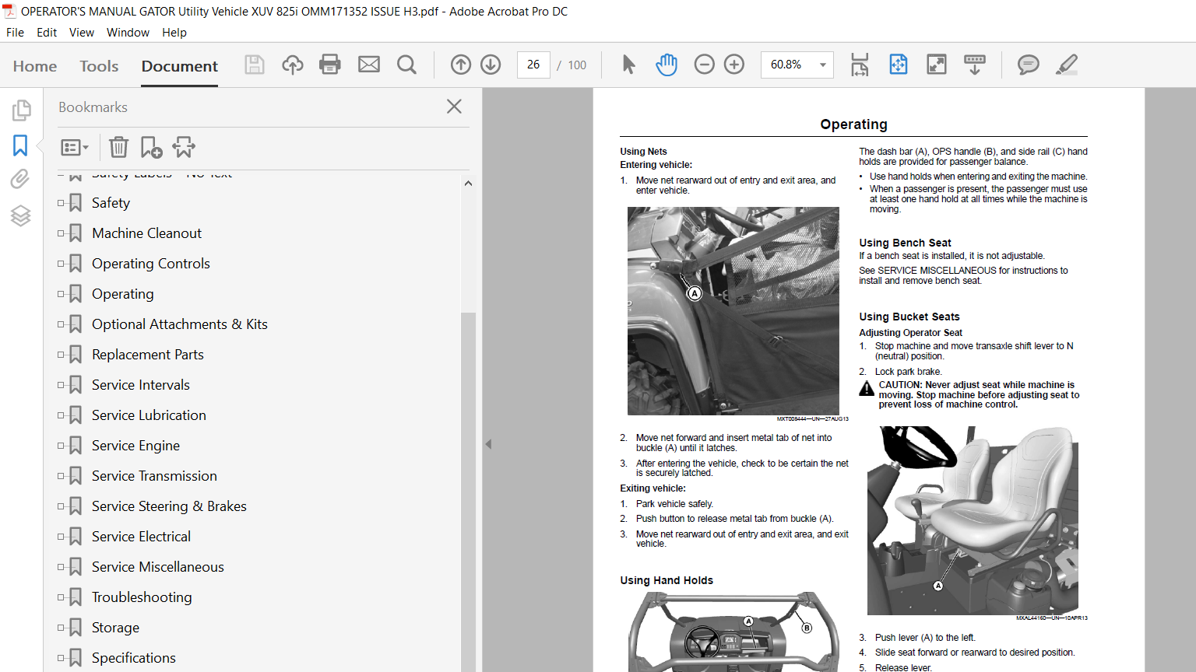Expand the Safety bookmark
This screenshot has width=1196, height=672.
(x=61, y=203)
